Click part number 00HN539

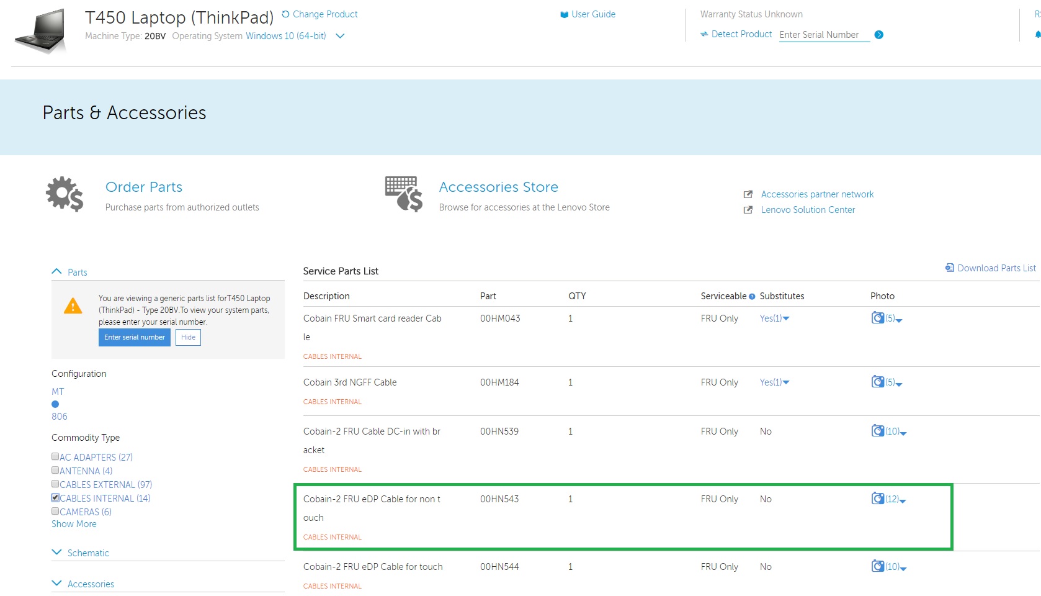coord(499,431)
